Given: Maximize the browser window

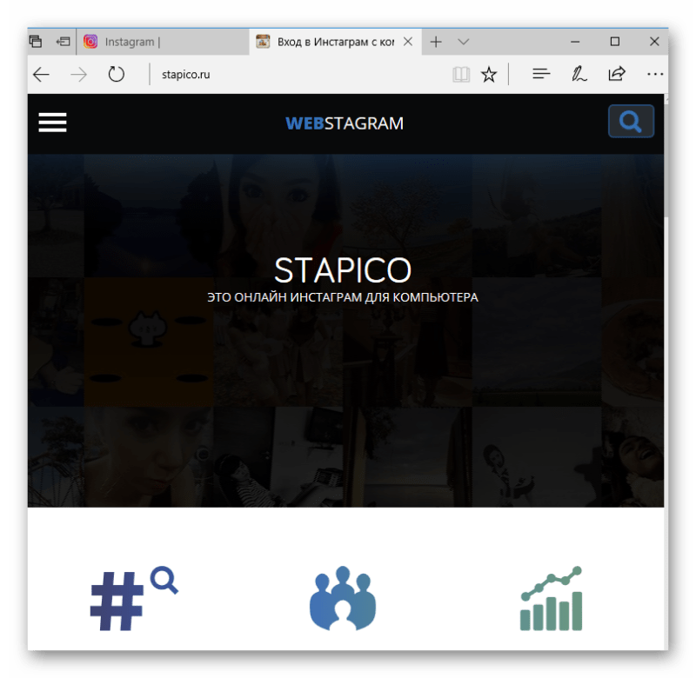Looking at the screenshot, I should coord(615,42).
